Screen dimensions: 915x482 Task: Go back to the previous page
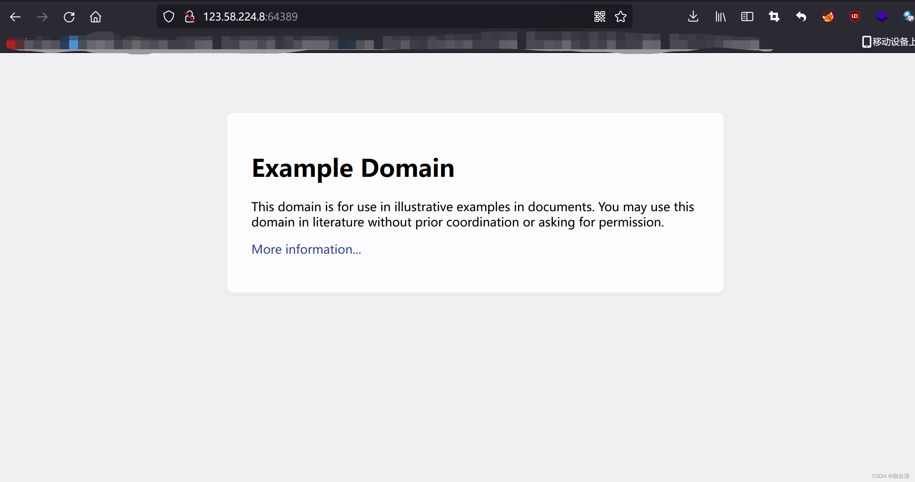tap(15, 17)
